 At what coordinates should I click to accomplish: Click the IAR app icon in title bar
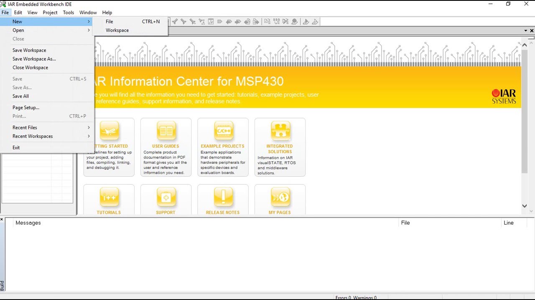(3, 4)
